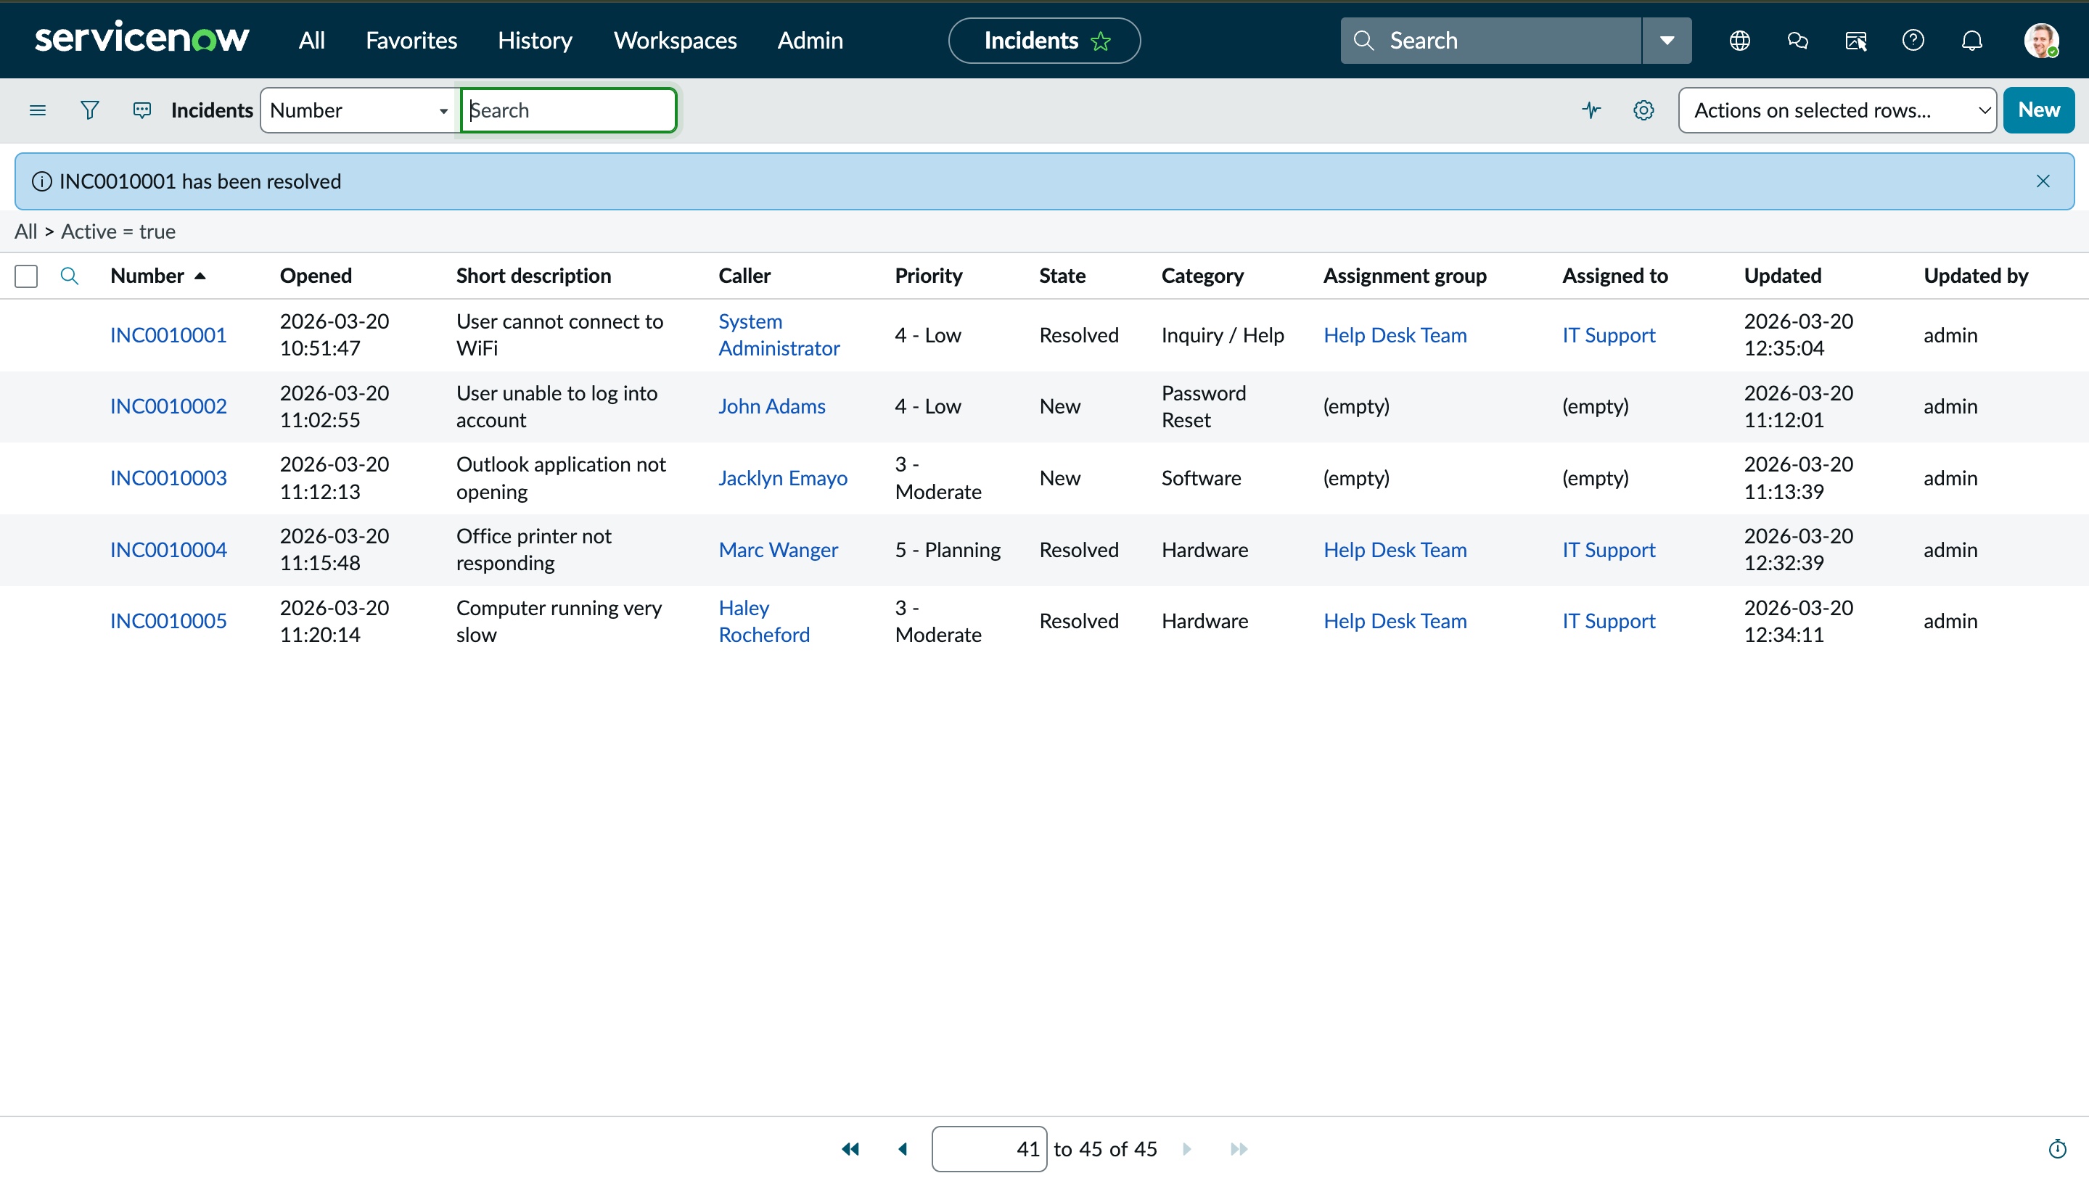Open Actions on selected rows dropdown

click(x=1836, y=110)
